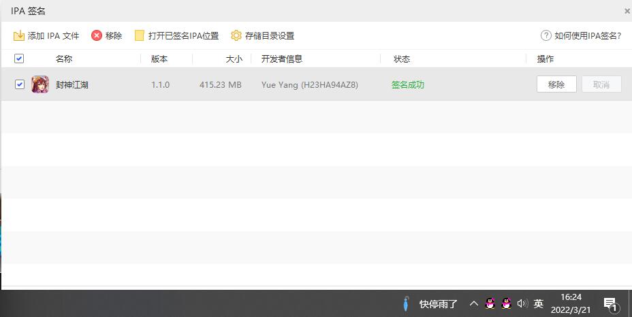Click the yellow folder icon for signed IPA location
632x317 pixels.
coord(140,35)
